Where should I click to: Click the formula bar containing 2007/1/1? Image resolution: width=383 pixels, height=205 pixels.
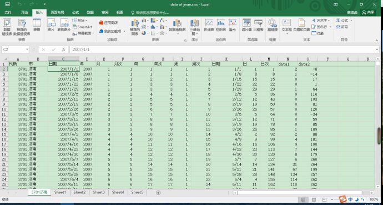point(223,49)
